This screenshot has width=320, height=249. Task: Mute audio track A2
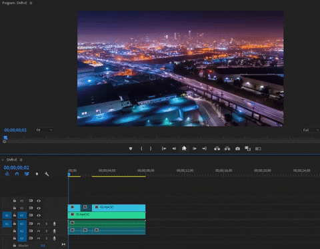point(39,231)
